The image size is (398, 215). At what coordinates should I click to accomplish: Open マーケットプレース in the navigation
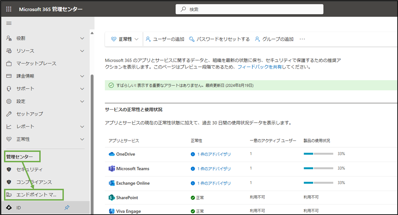tap(36, 63)
